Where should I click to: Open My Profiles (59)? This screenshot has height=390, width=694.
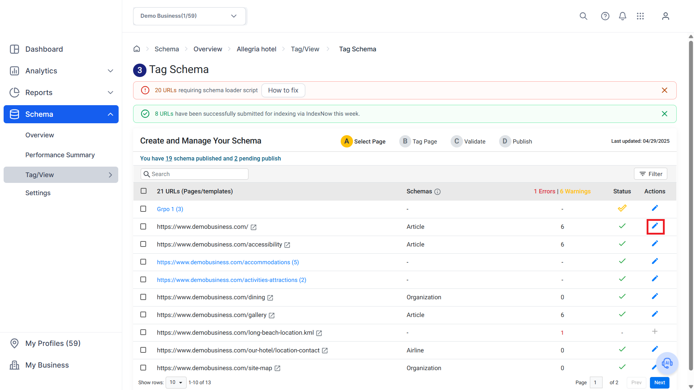[x=53, y=343]
